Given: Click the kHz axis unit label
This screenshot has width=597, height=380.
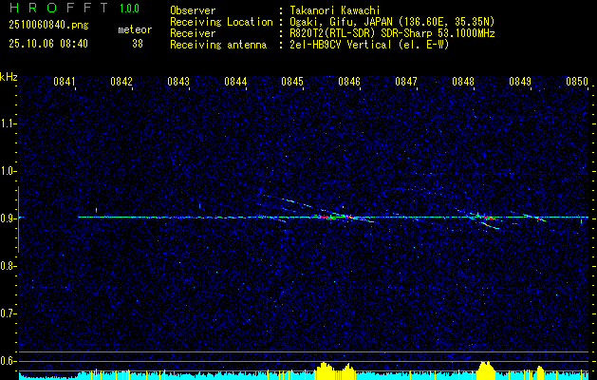Looking at the screenshot, I should point(9,77).
